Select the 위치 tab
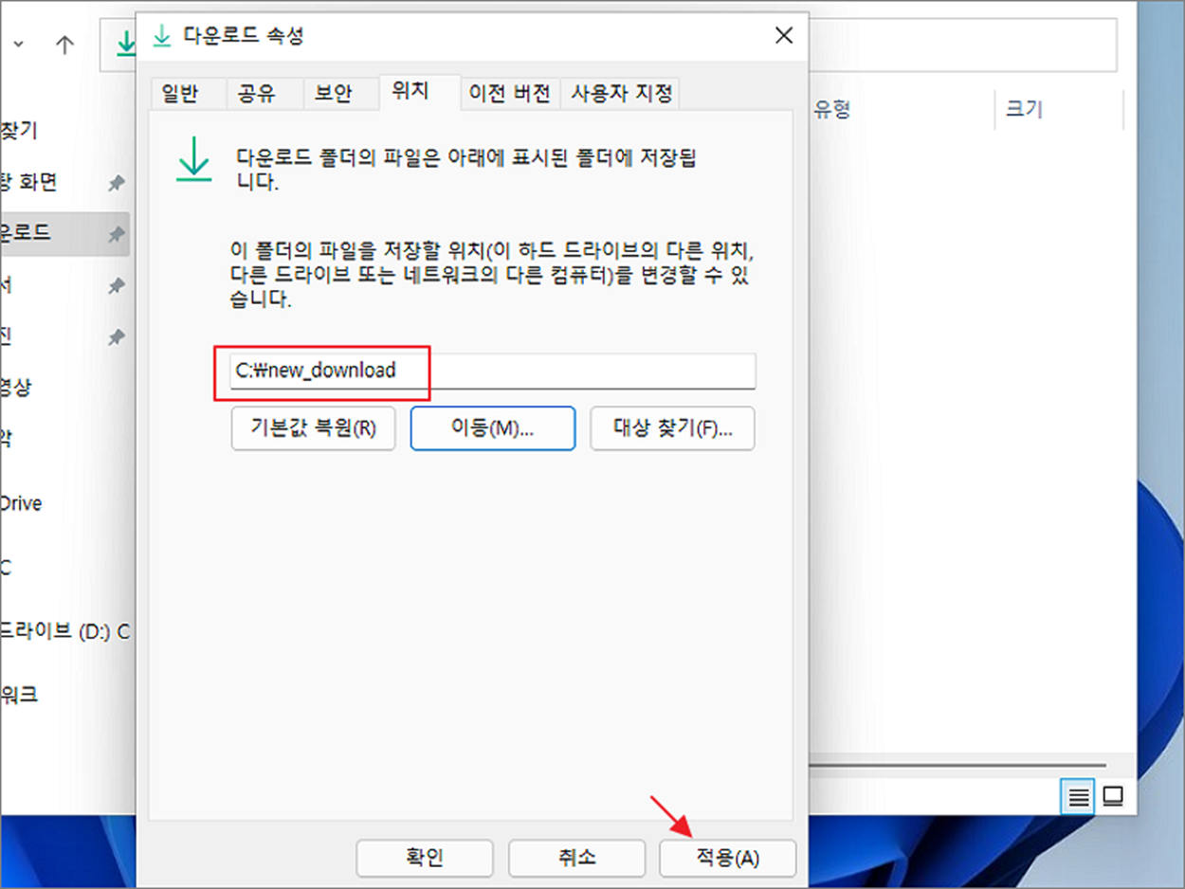This screenshot has width=1185, height=889. [x=419, y=91]
